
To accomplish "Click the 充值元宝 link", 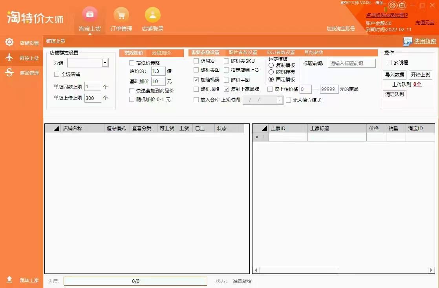I will [425, 23].
